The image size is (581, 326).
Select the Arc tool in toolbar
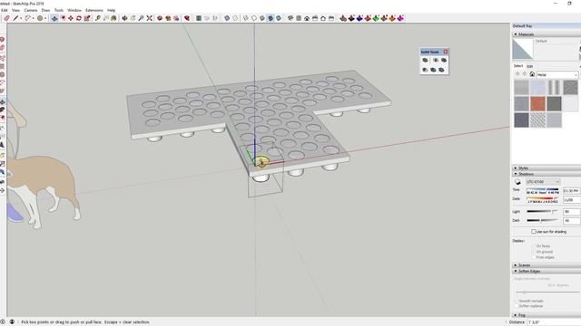[x=28, y=18]
